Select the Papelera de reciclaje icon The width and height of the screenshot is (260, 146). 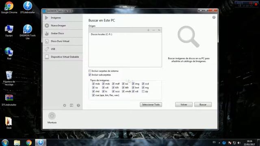click(9, 78)
